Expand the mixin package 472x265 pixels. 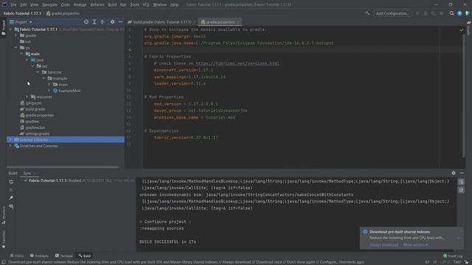(49, 85)
